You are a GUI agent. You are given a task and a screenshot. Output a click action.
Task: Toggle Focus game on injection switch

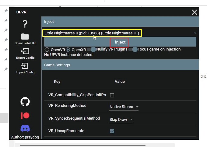(133, 49)
